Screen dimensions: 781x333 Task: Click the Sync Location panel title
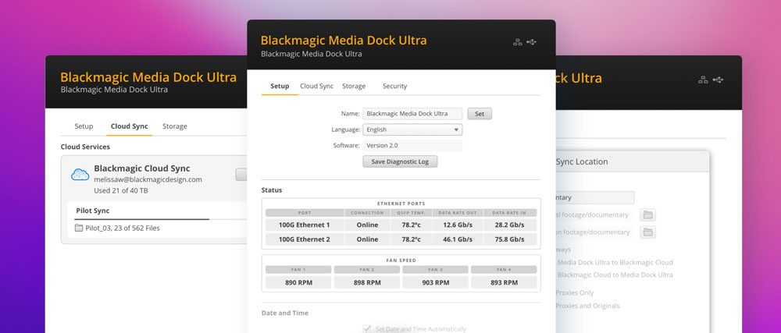(582, 162)
